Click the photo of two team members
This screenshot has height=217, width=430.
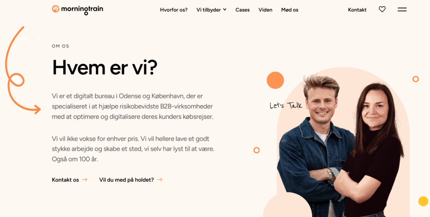click(341, 146)
